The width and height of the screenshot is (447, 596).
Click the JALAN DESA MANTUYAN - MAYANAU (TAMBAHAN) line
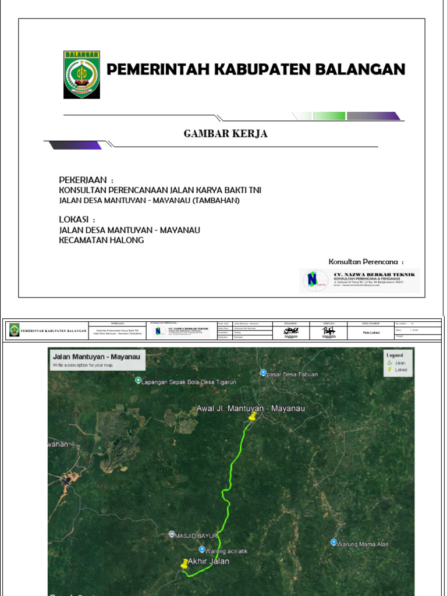[x=150, y=200]
